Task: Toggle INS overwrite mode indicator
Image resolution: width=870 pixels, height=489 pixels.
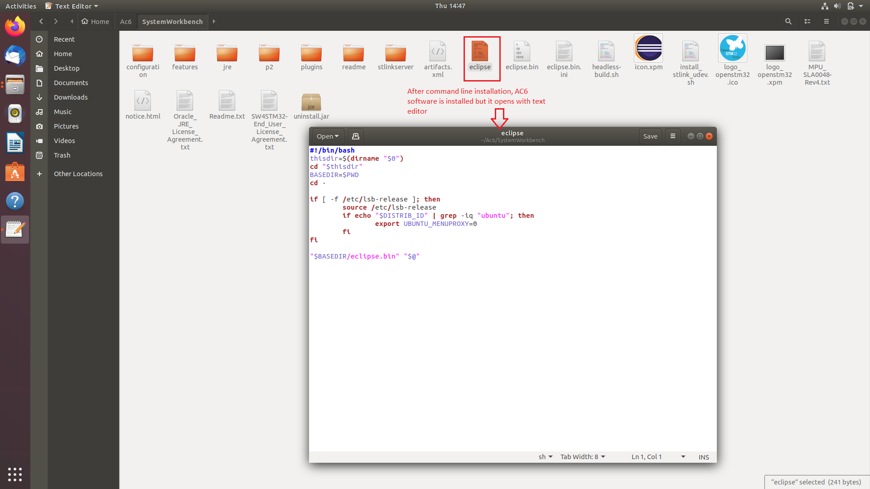Action: tap(703, 457)
